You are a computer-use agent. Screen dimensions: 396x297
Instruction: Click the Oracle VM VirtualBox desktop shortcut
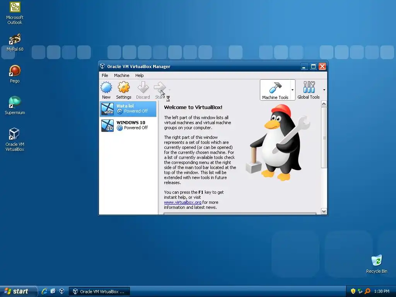click(x=15, y=140)
